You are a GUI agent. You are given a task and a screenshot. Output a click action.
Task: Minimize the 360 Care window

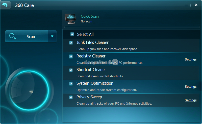click(x=186, y=5)
